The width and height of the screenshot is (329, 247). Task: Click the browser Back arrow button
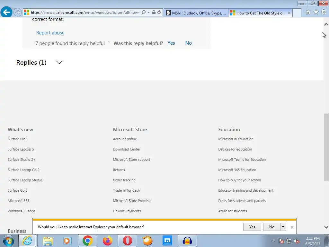tap(6, 12)
